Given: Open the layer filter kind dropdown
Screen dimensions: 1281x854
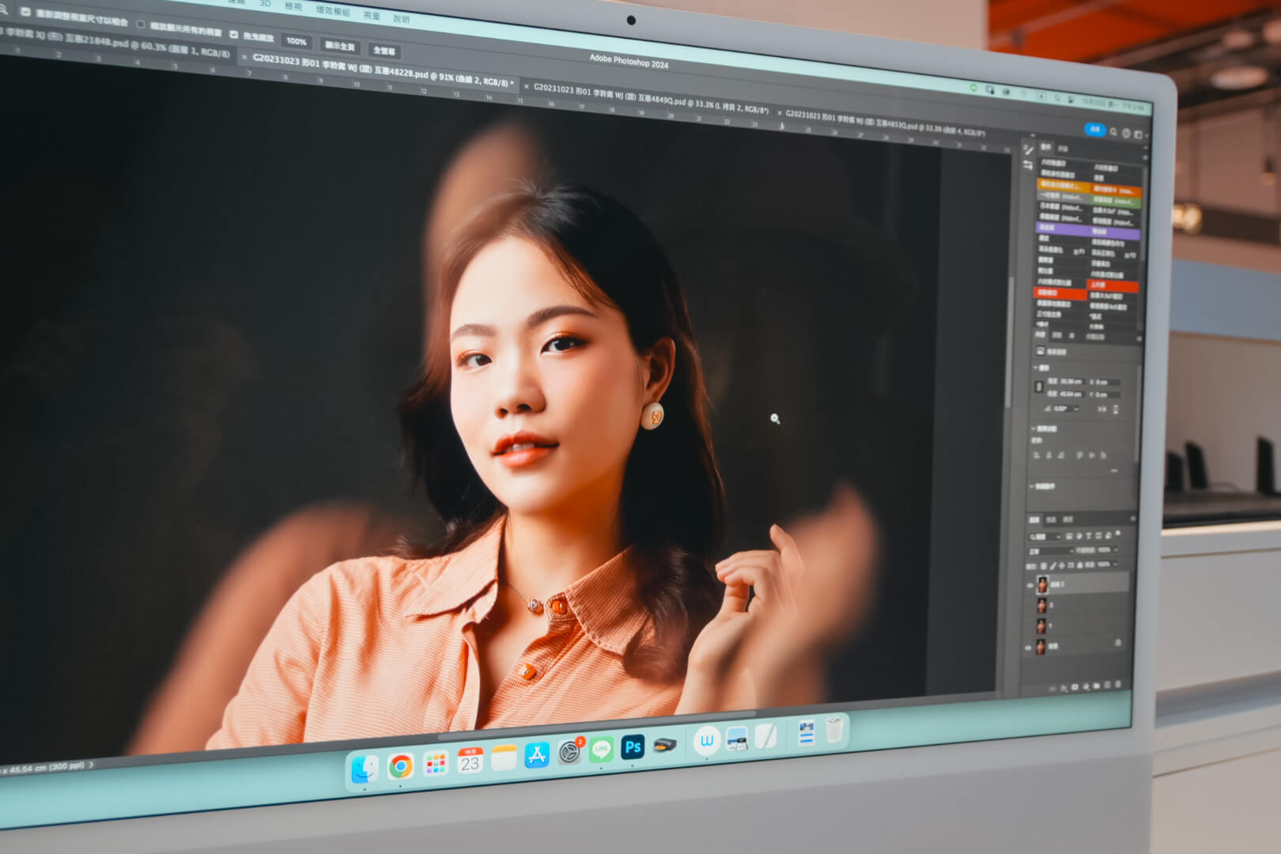Looking at the screenshot, I should [1045, 536].
